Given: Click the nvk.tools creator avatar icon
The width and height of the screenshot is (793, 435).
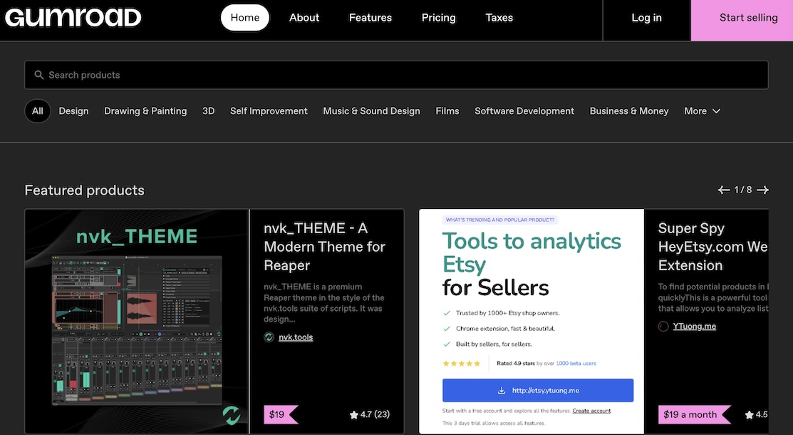Looking at the screenshot, I should click(x=269, y=337).
